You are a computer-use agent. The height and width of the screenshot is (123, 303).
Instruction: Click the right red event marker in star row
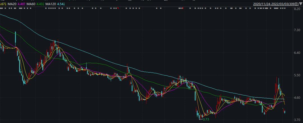(183, 8)
